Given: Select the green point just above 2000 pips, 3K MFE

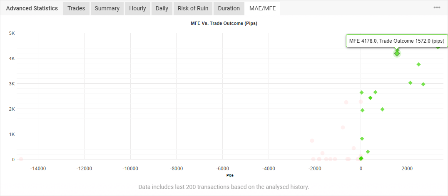Looking at the screenshot, I should [x=410, y=83].
